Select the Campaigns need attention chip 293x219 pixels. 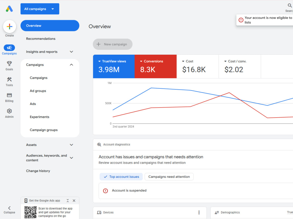pyautogui.click(x=169, y=177)
